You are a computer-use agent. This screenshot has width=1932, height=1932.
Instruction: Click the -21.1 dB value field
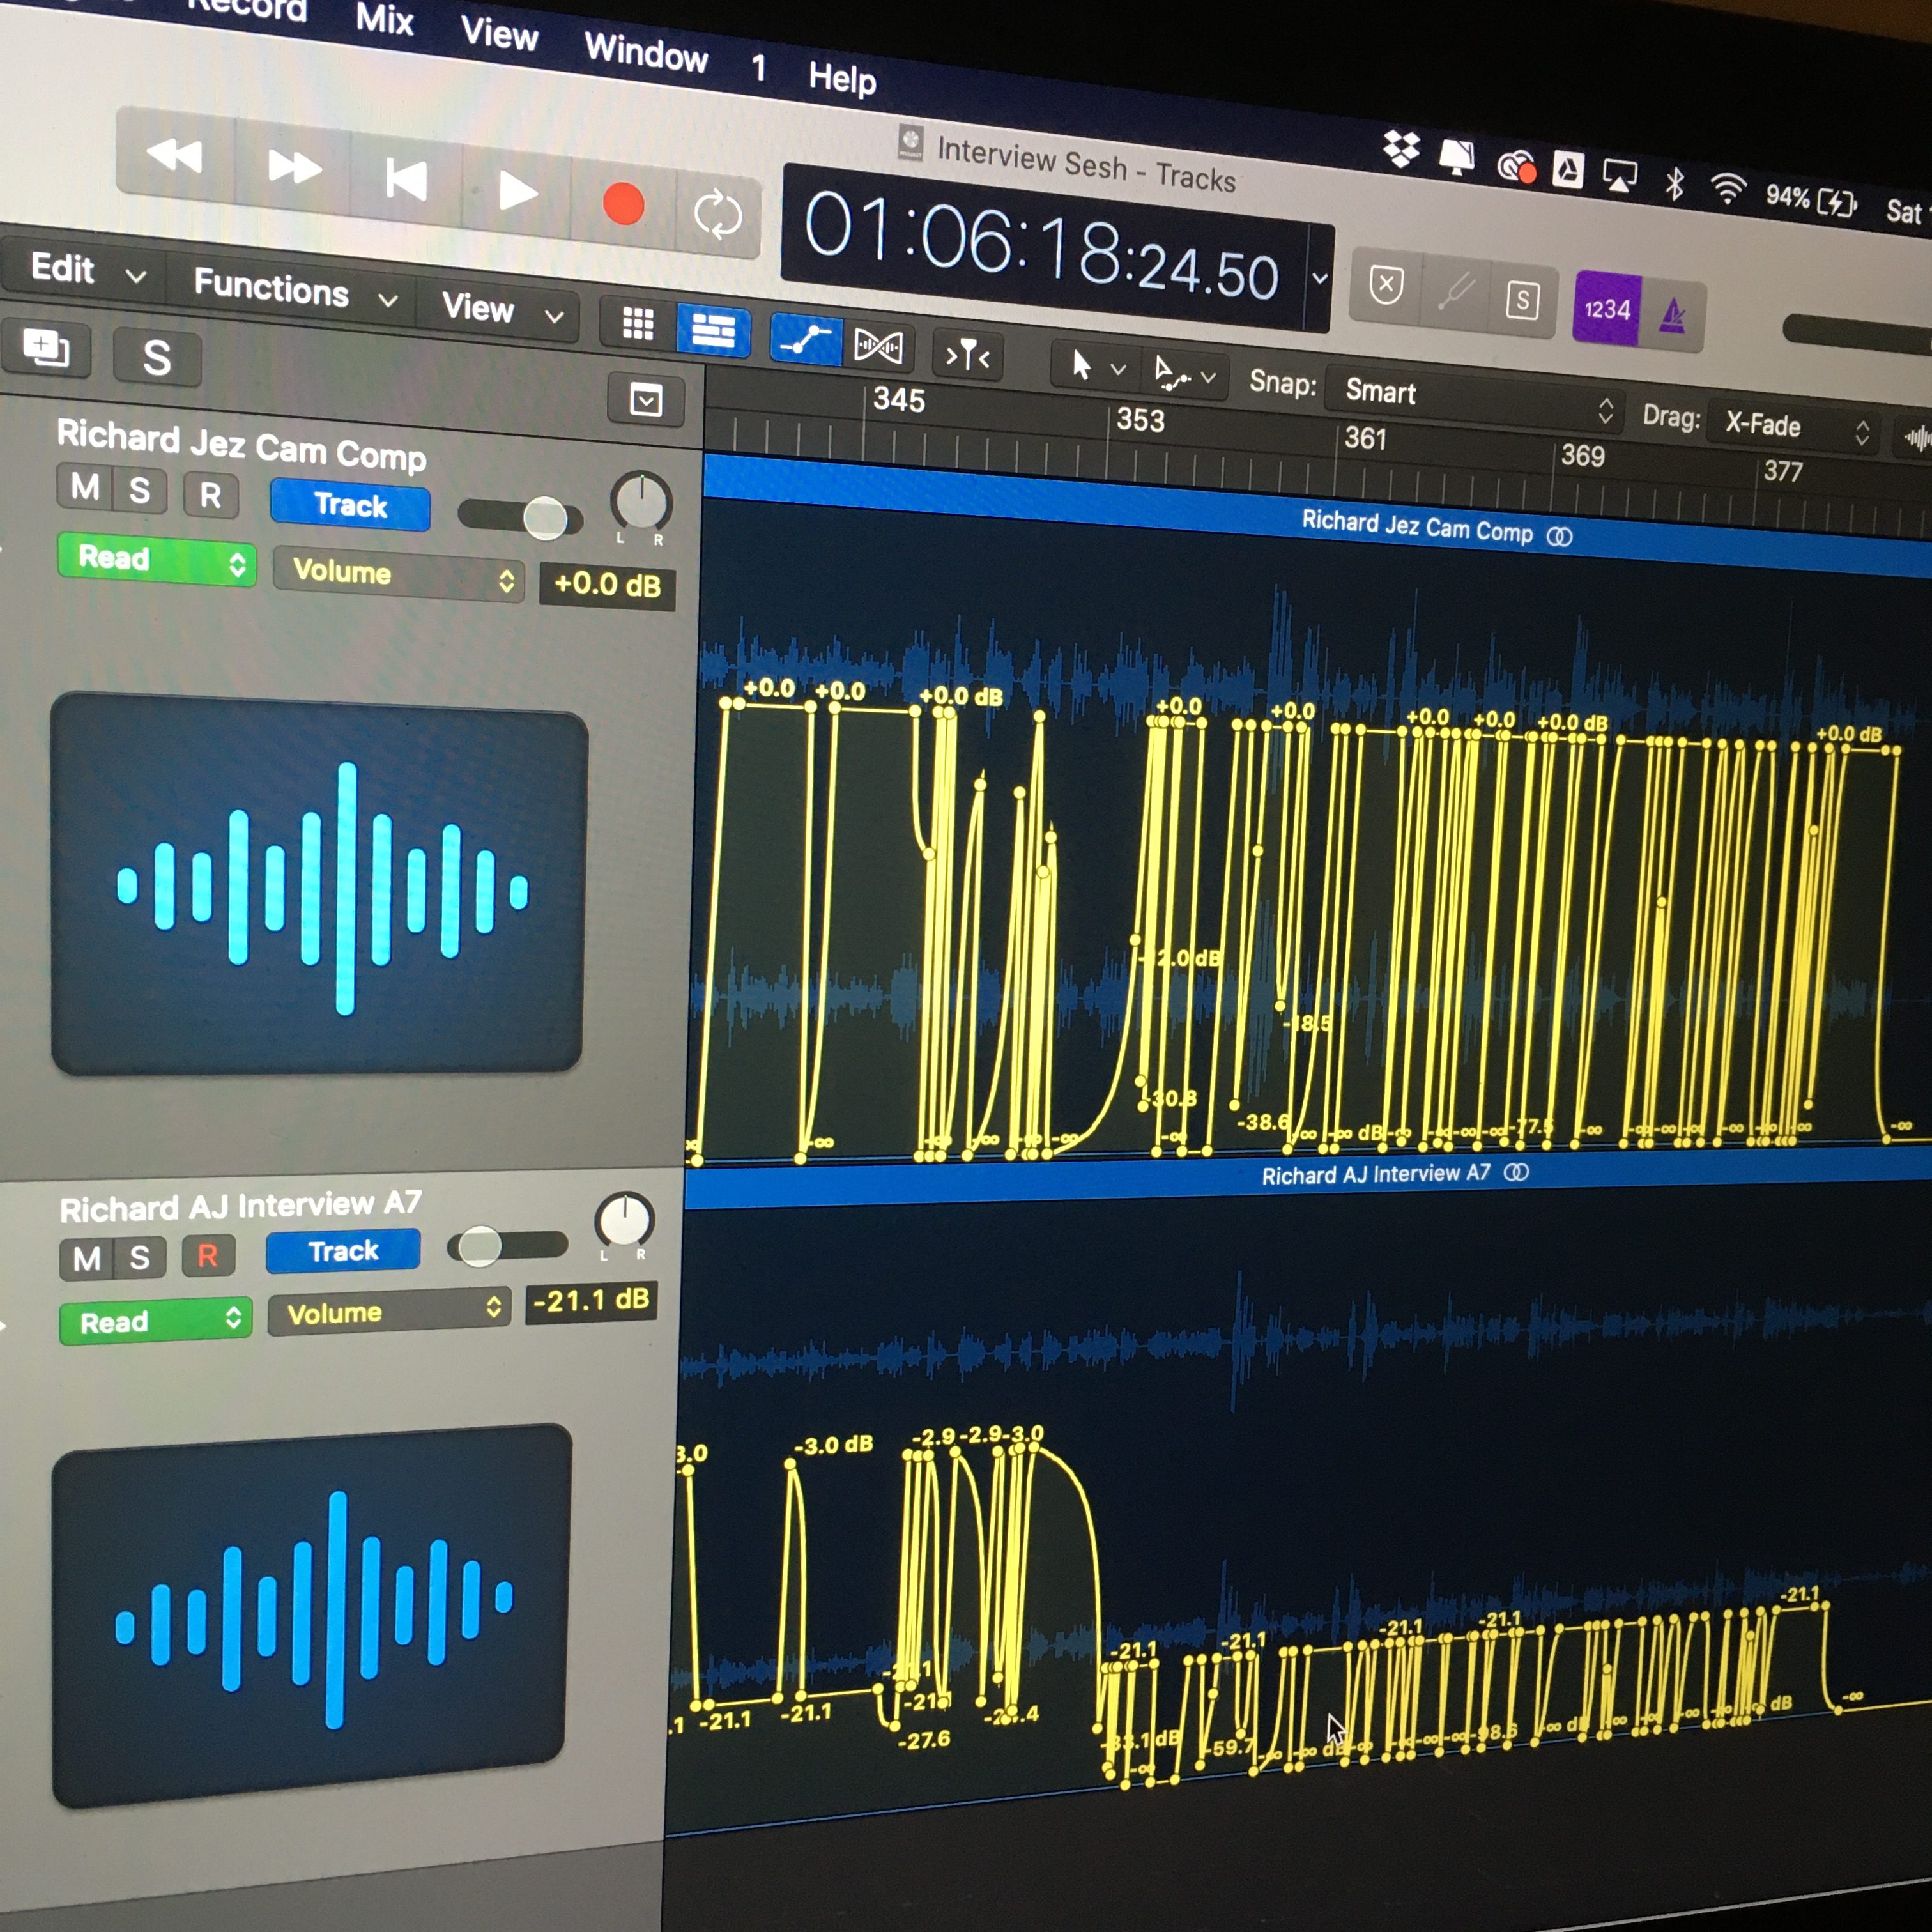point(591,1301)
